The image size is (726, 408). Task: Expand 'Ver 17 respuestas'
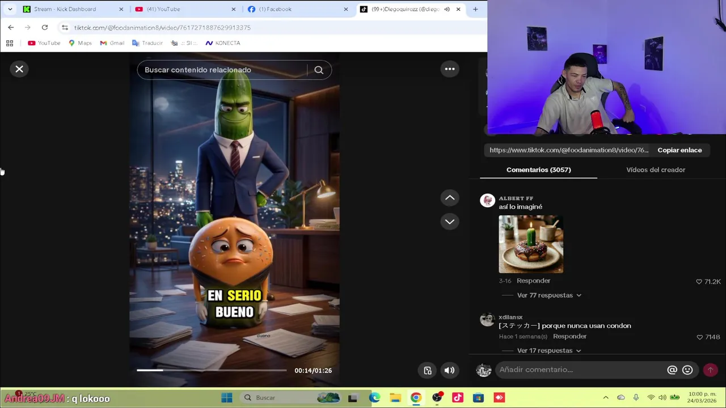coord(549,351)
